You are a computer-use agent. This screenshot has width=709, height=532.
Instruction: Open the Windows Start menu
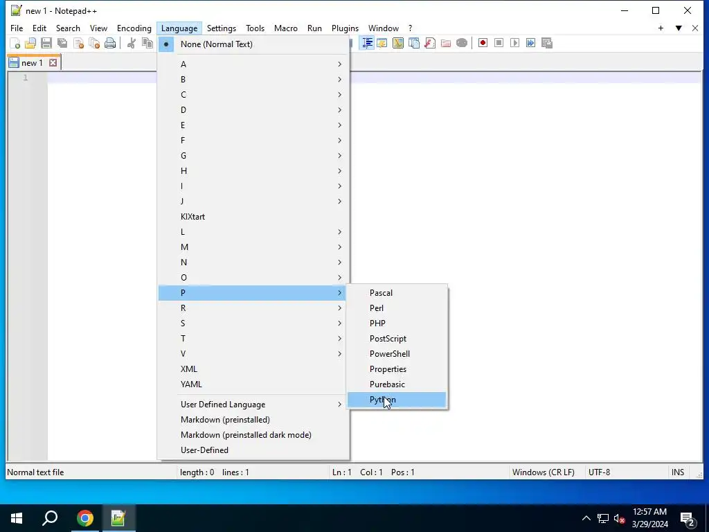pos(17,518)
